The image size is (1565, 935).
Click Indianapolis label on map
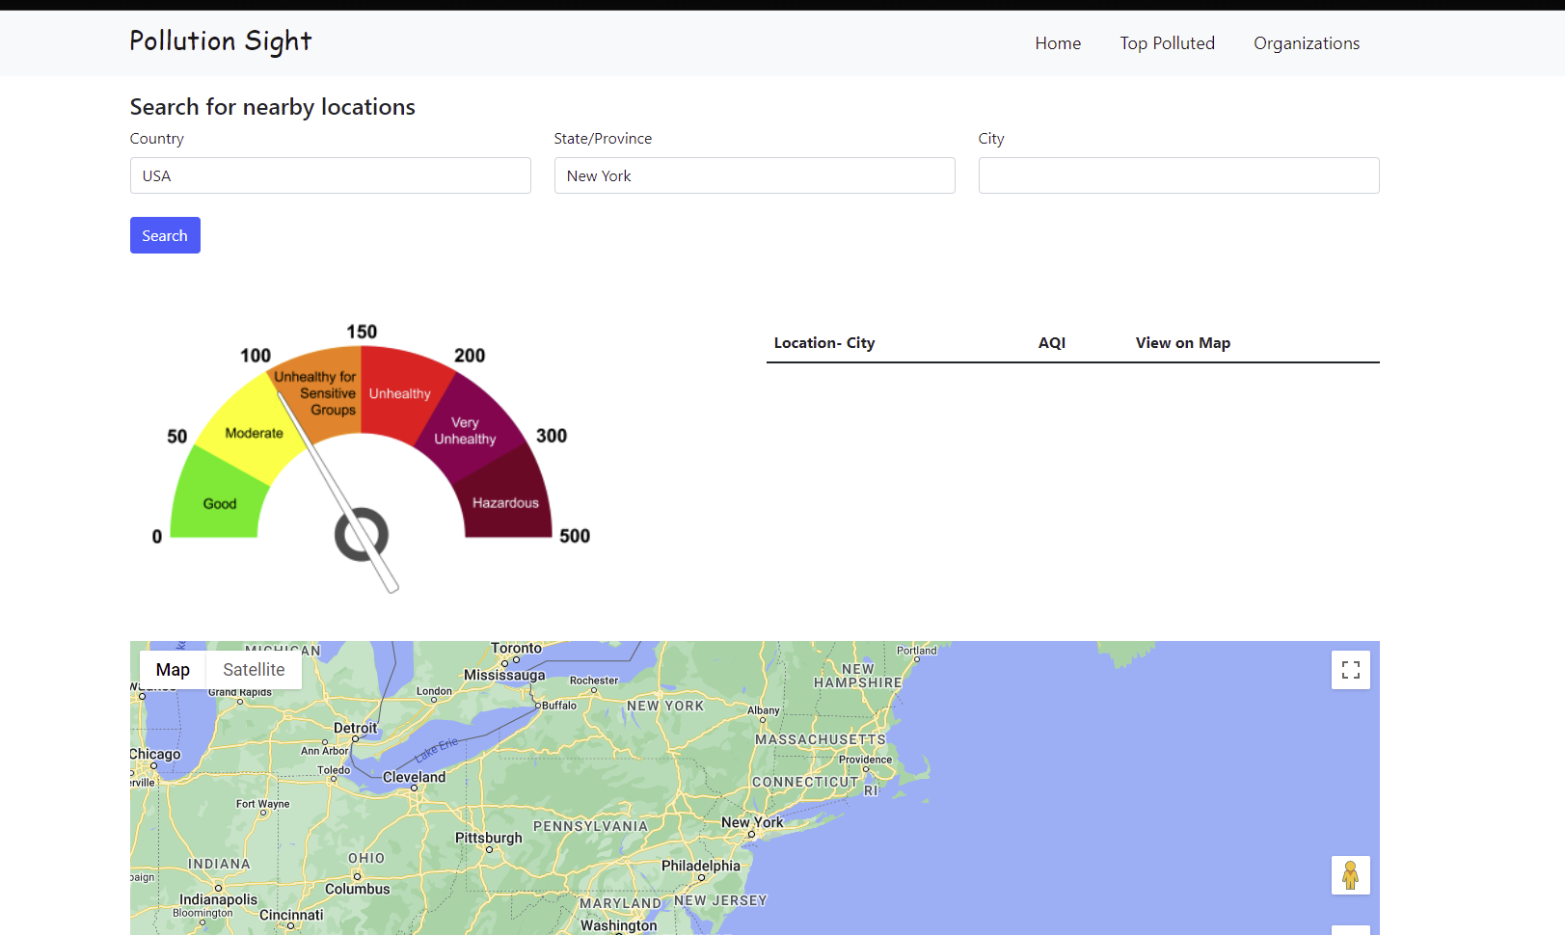pos(219,899)
